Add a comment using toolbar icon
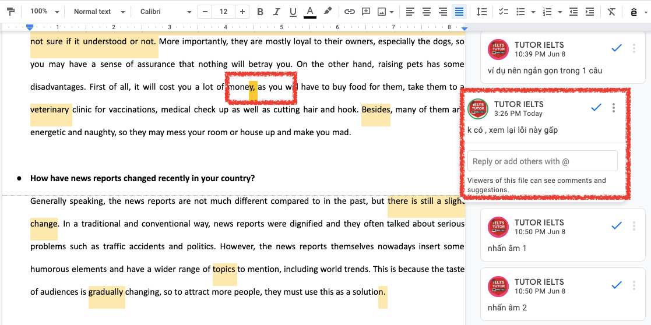 pyautogui.click(x=366, y=12)
